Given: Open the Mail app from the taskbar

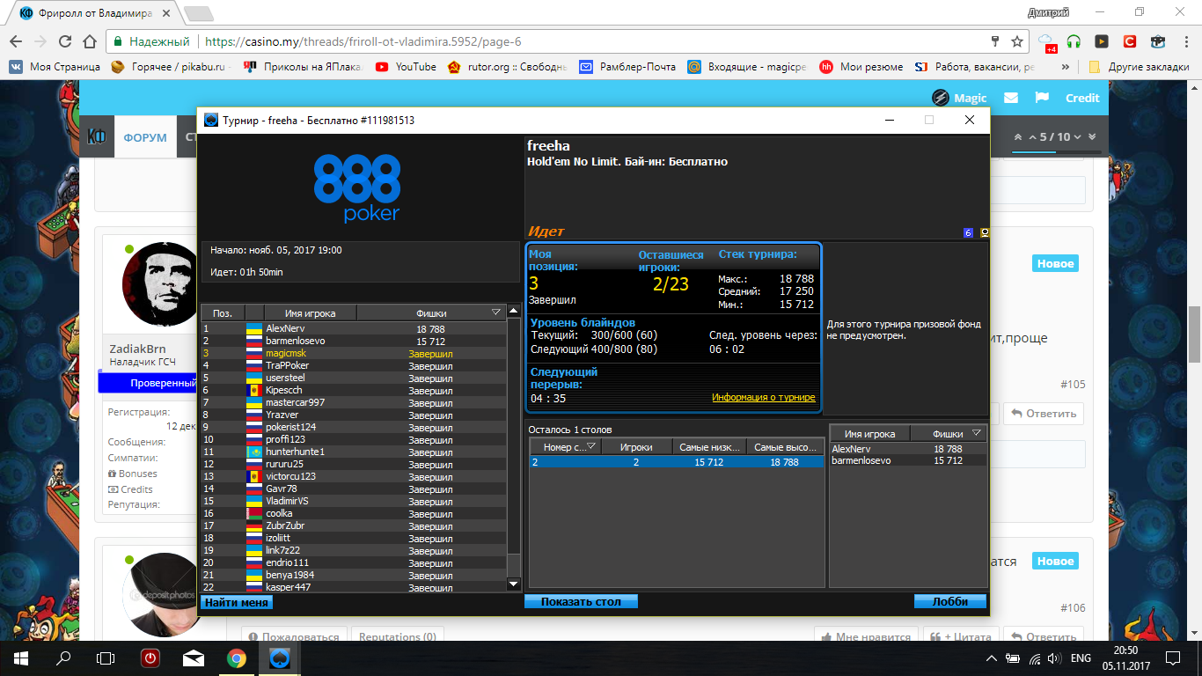Looking at the screenshot, I should tap(194, 658).
